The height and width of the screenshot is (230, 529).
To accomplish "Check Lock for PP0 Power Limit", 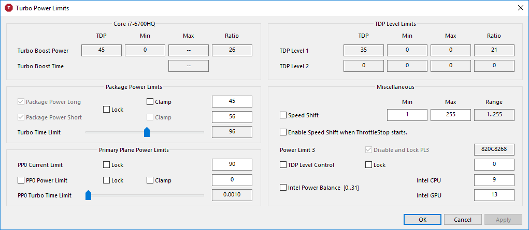I will pyautogui.click(x=106, y=180).
